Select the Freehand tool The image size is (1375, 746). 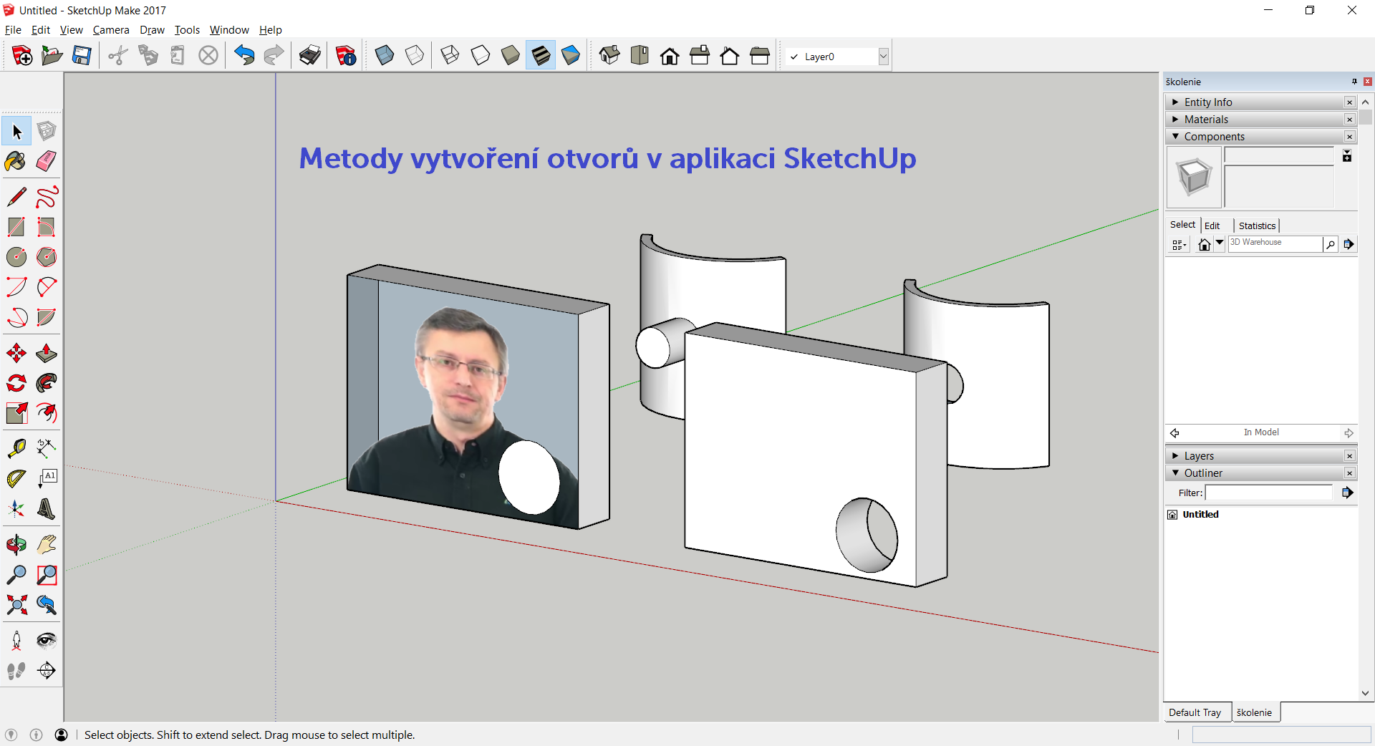coord(47,197)
